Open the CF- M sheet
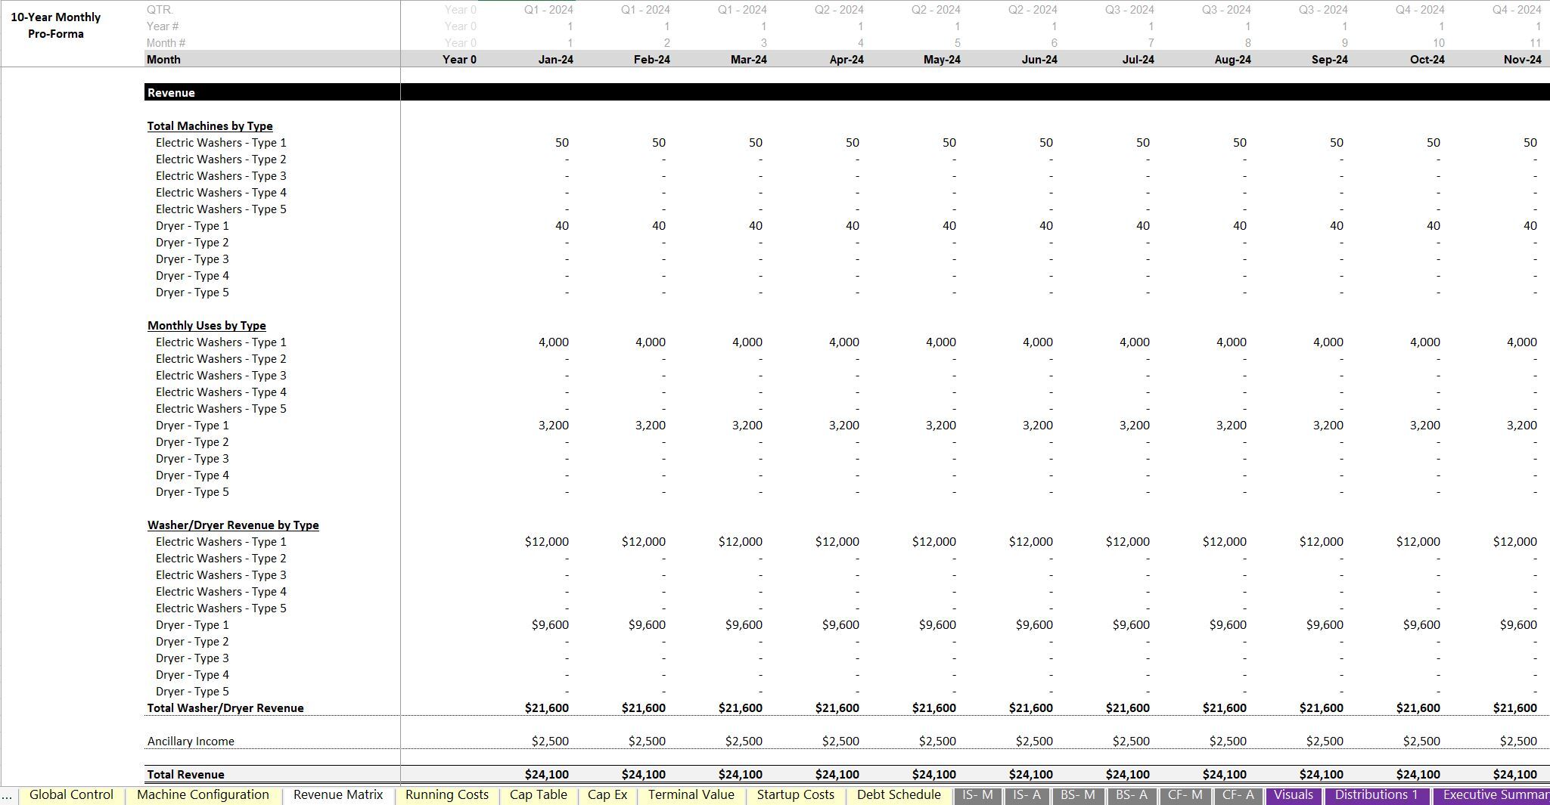 tap(1184, 794)
